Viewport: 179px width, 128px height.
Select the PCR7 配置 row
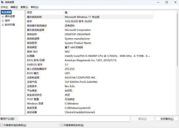[x=90, y=99]
